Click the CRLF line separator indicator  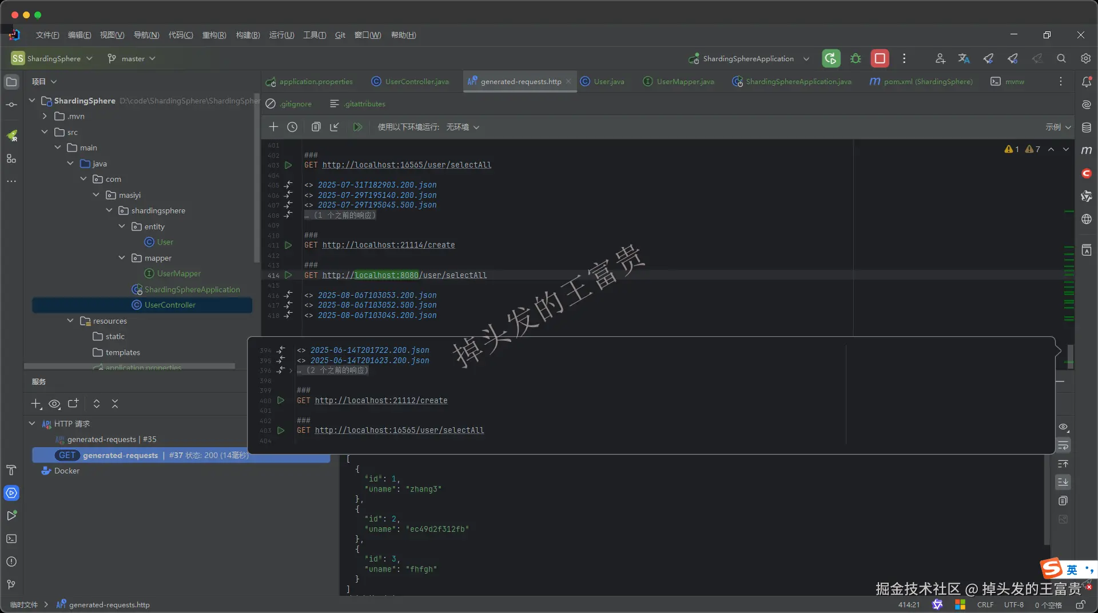click(985, 604)
